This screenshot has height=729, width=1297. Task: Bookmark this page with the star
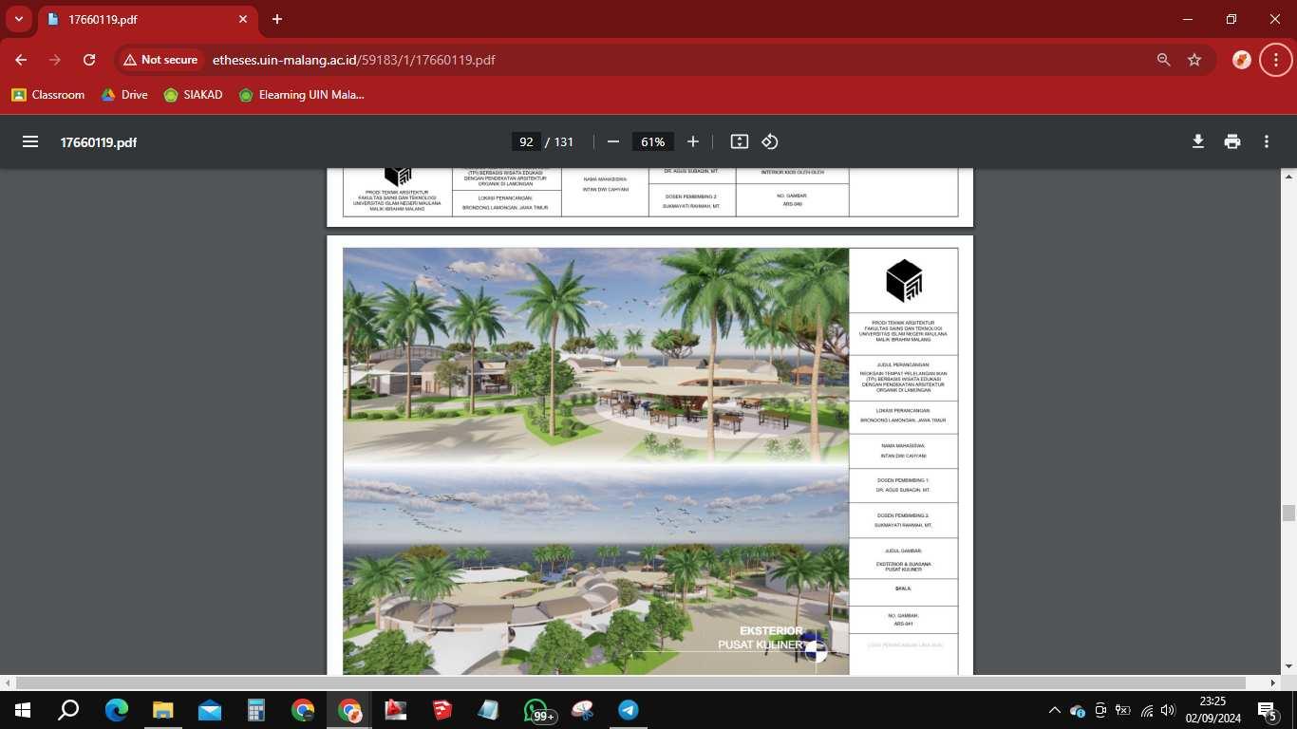[x=1194, y=60]
